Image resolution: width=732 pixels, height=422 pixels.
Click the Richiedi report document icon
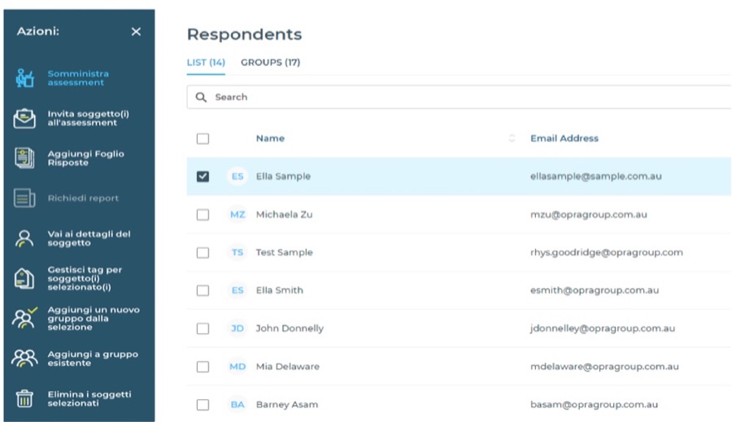tap(24, 198)
